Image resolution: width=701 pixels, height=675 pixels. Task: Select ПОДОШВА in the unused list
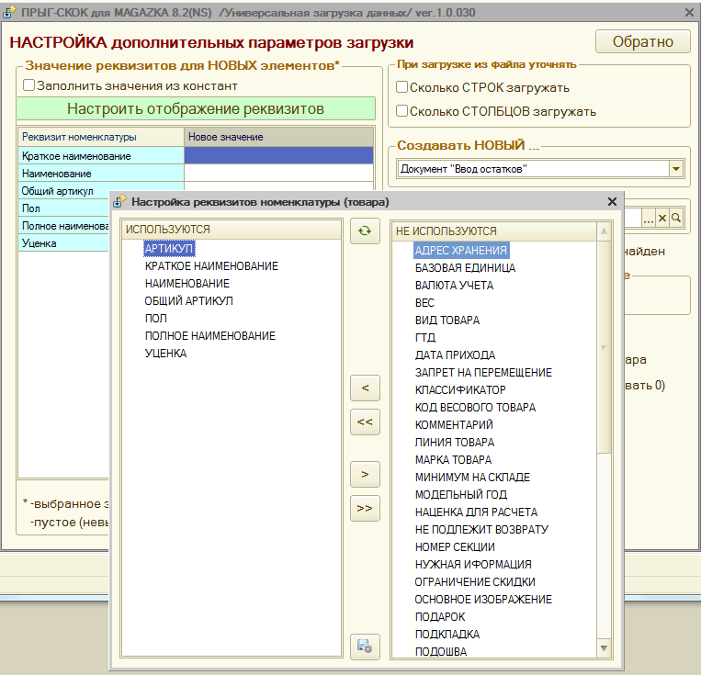441,651
